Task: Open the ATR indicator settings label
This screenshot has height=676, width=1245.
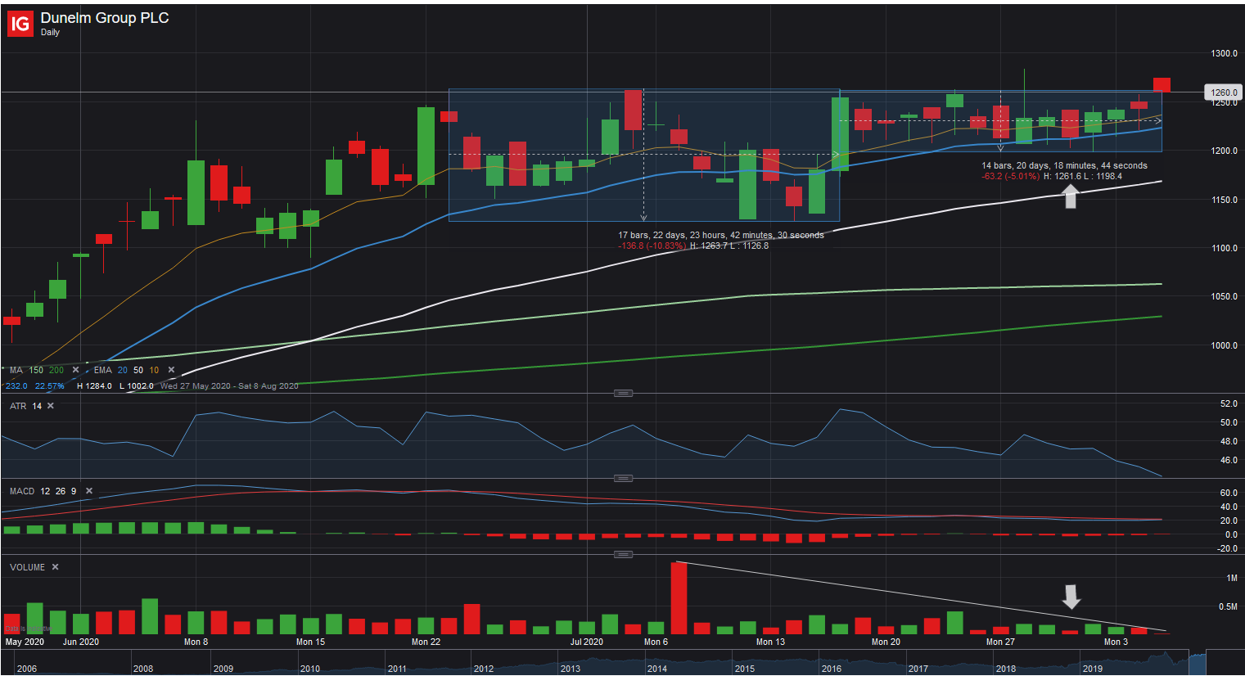Action: click(x=18, y=406)
